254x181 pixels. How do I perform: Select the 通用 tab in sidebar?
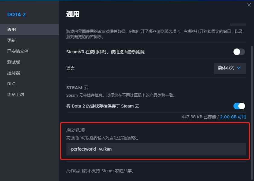(x=30, y=30)
